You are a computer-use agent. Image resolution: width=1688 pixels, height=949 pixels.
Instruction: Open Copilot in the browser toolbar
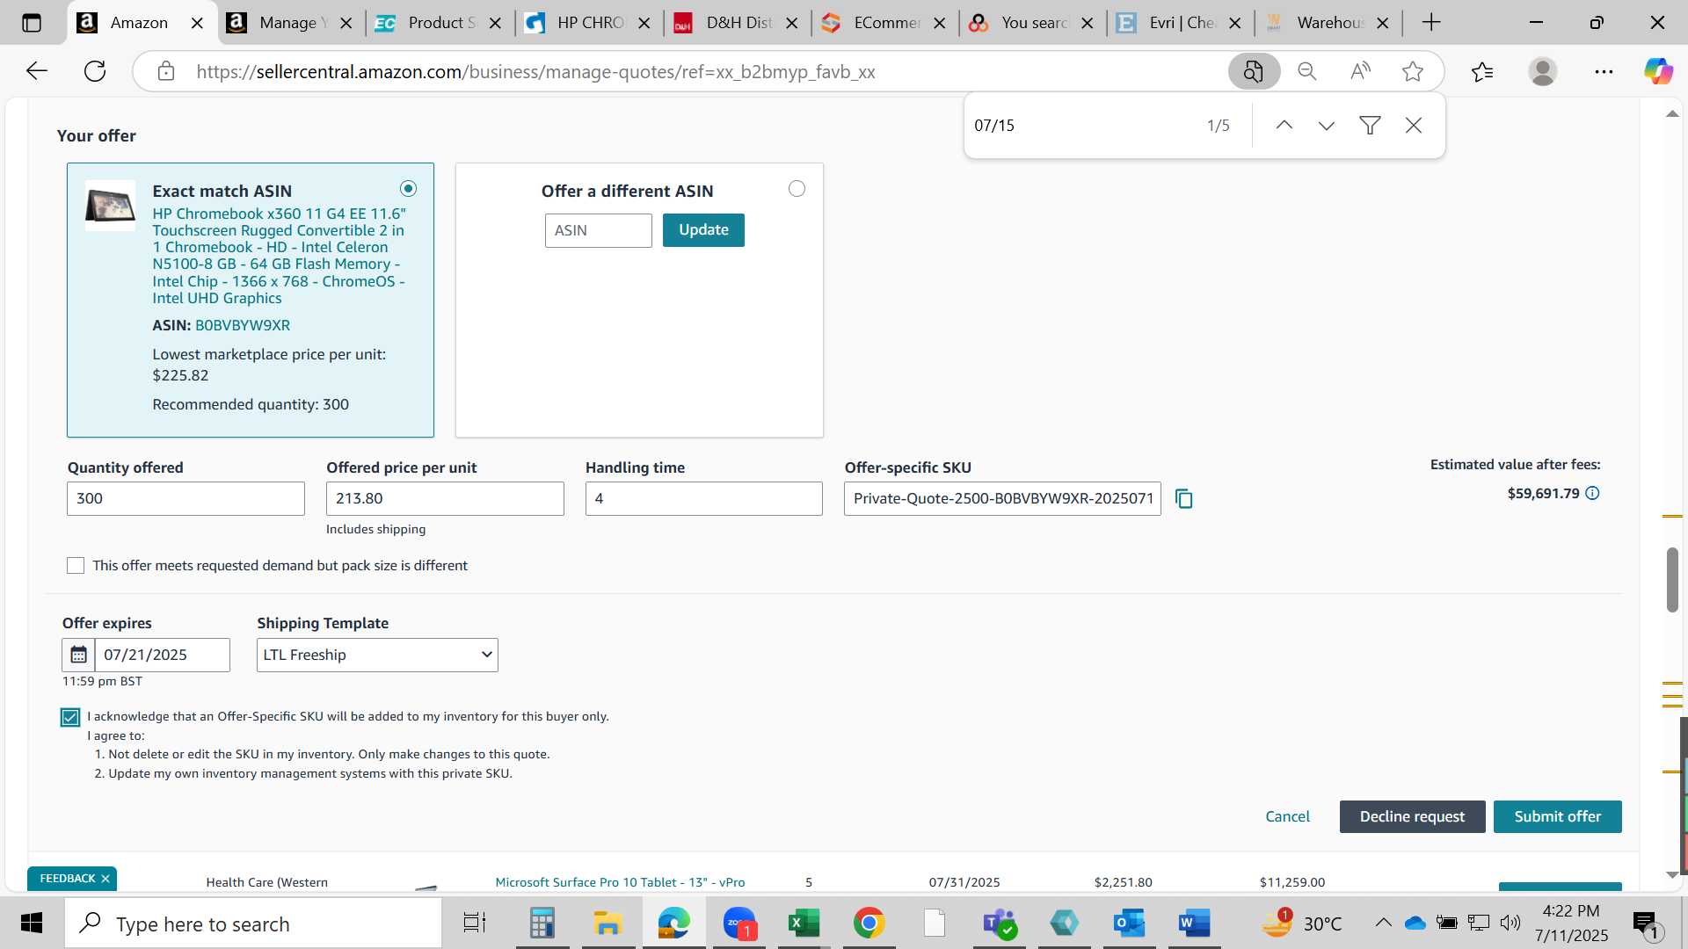tap(1658, 71)
